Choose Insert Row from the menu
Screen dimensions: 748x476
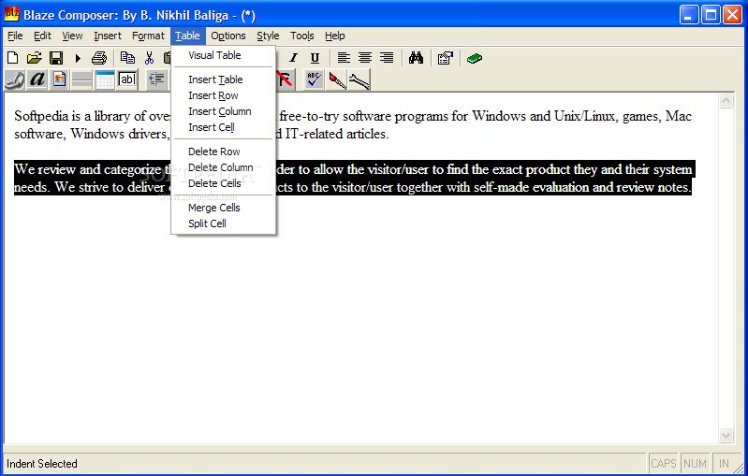[223, 95]
